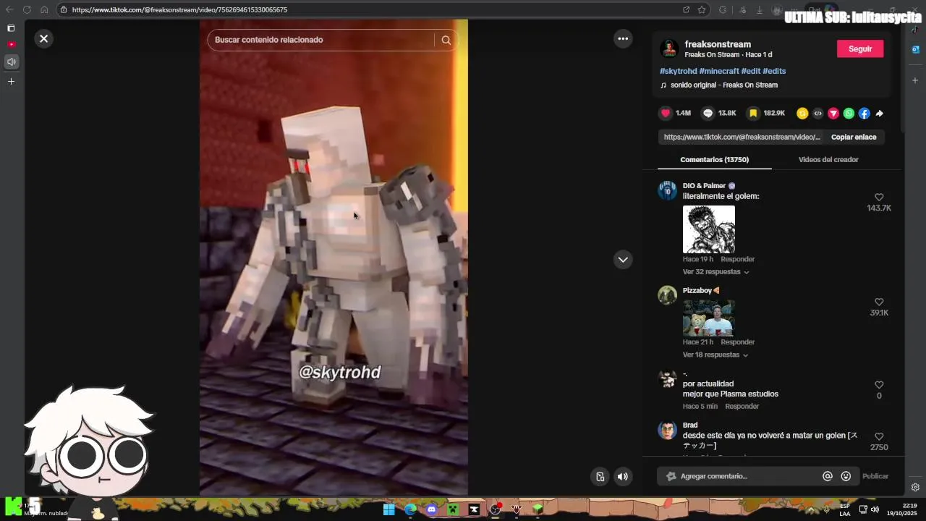Open the #minecraft hashtag

(x=719, y=71)
